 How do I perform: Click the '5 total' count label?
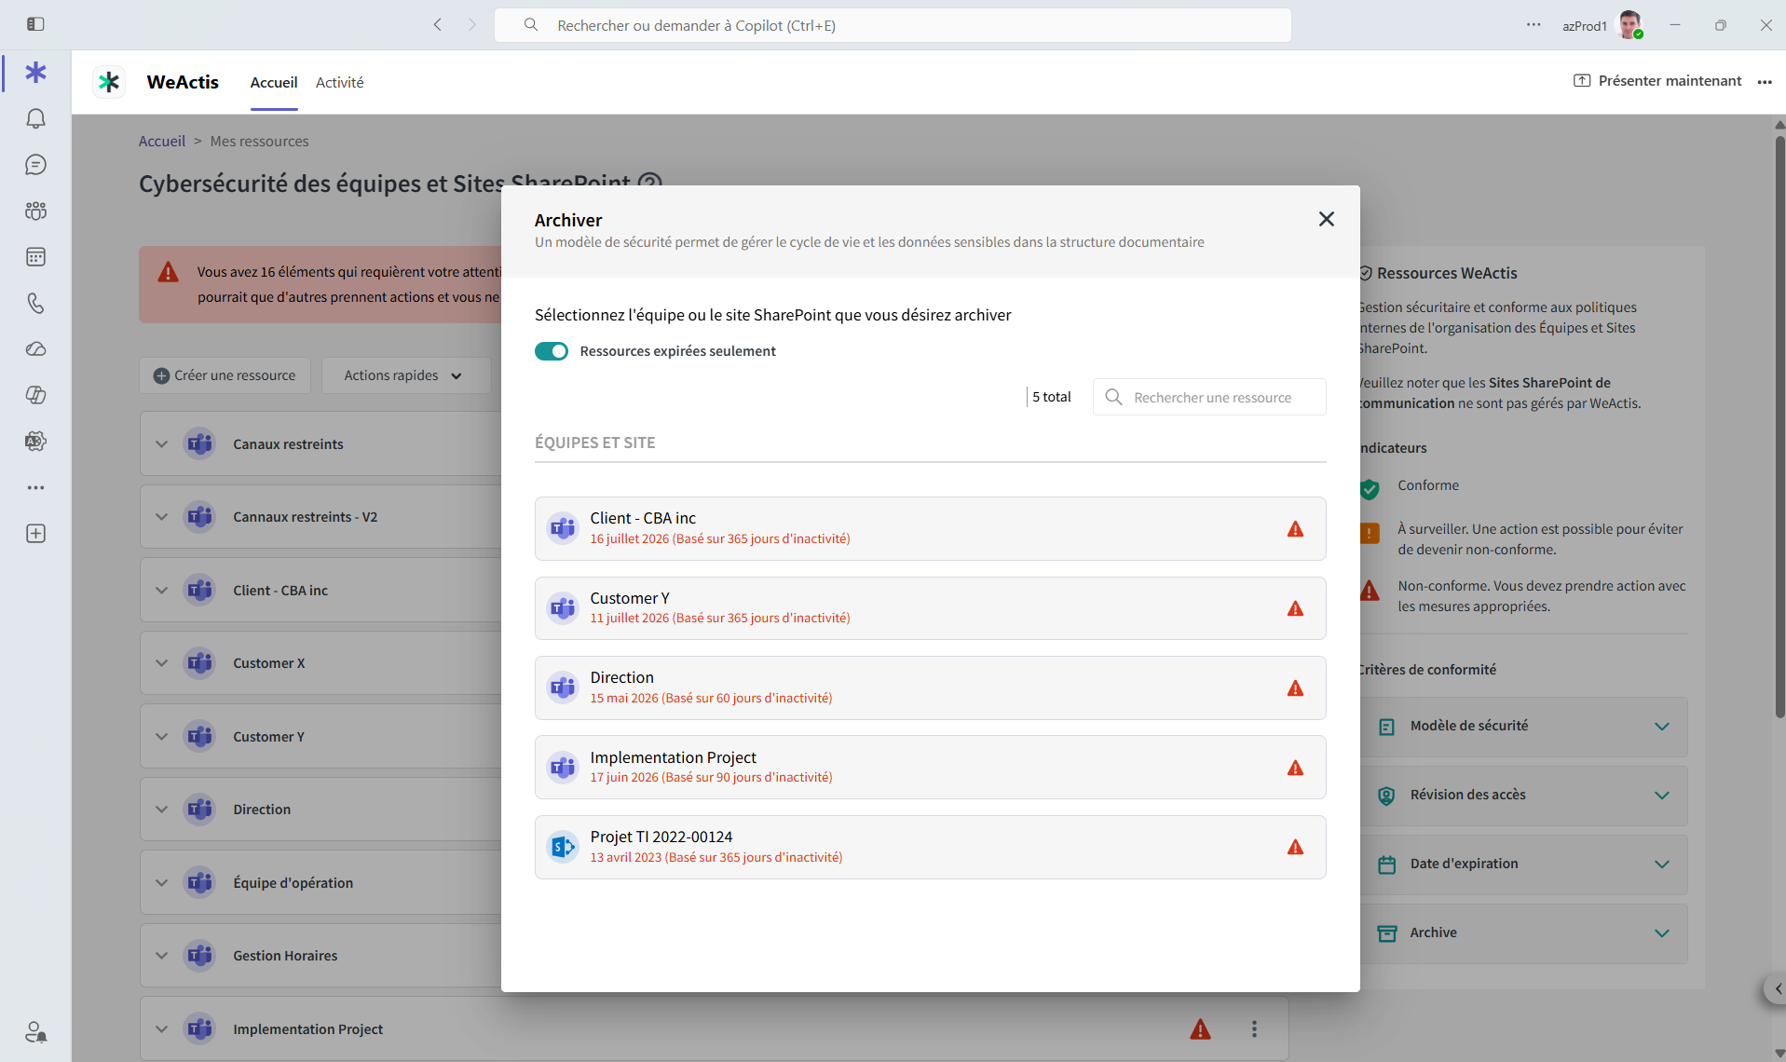pos(1052,397)
